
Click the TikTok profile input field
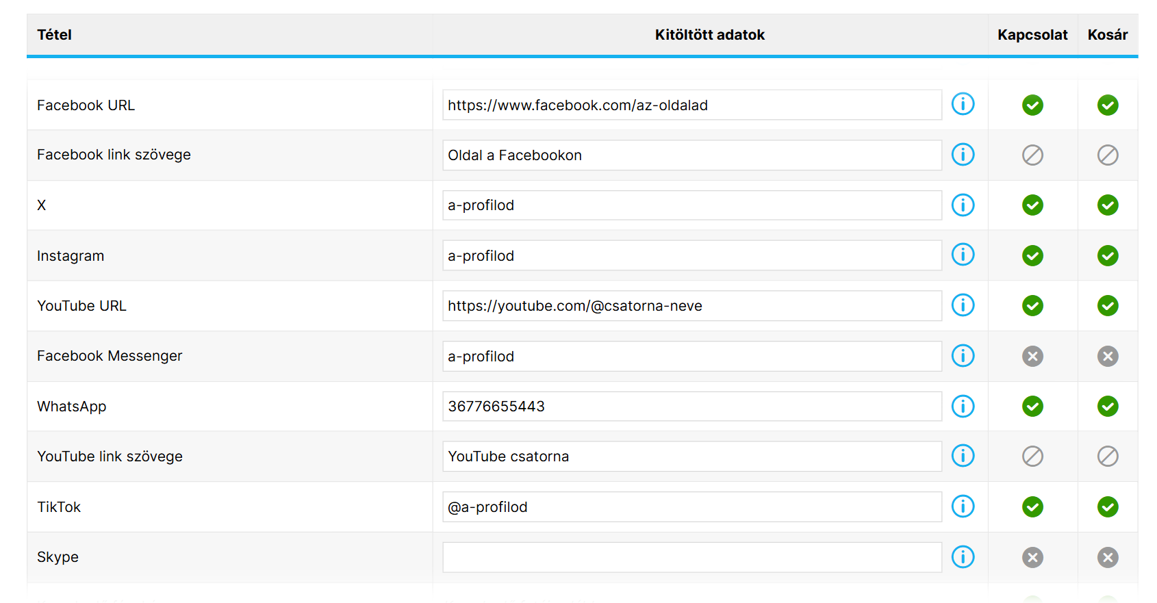click(692, 507)
